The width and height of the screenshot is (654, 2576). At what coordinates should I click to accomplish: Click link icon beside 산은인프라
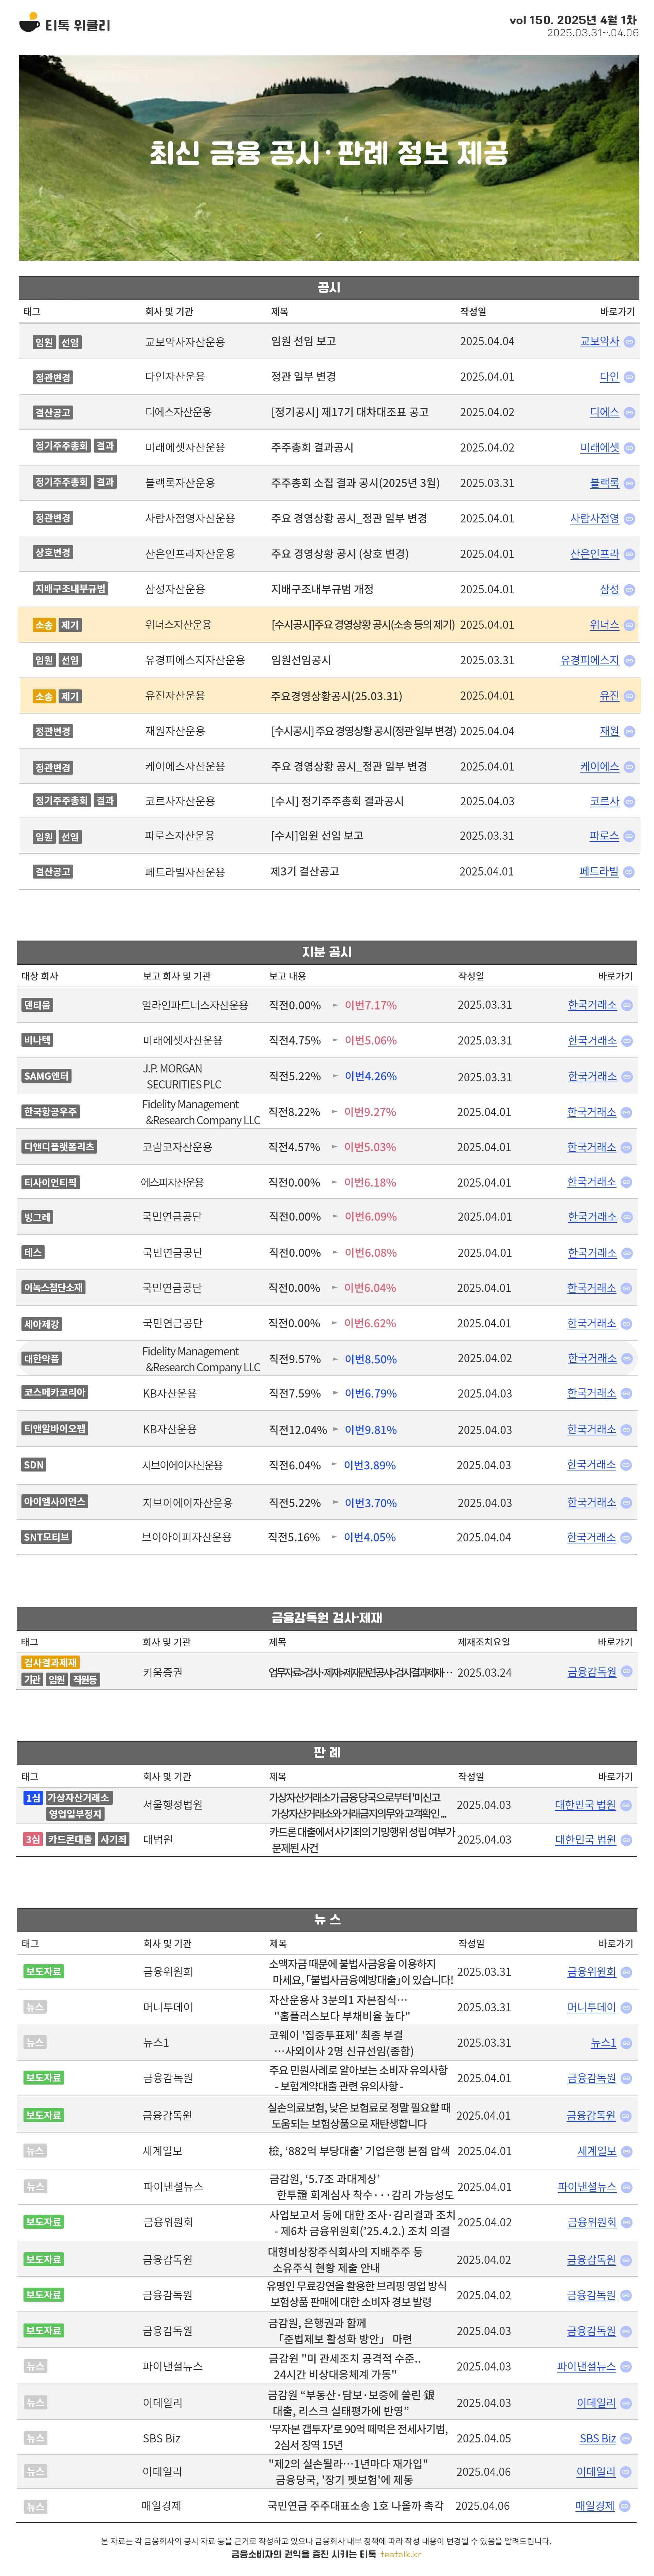(x=629, y=554)
